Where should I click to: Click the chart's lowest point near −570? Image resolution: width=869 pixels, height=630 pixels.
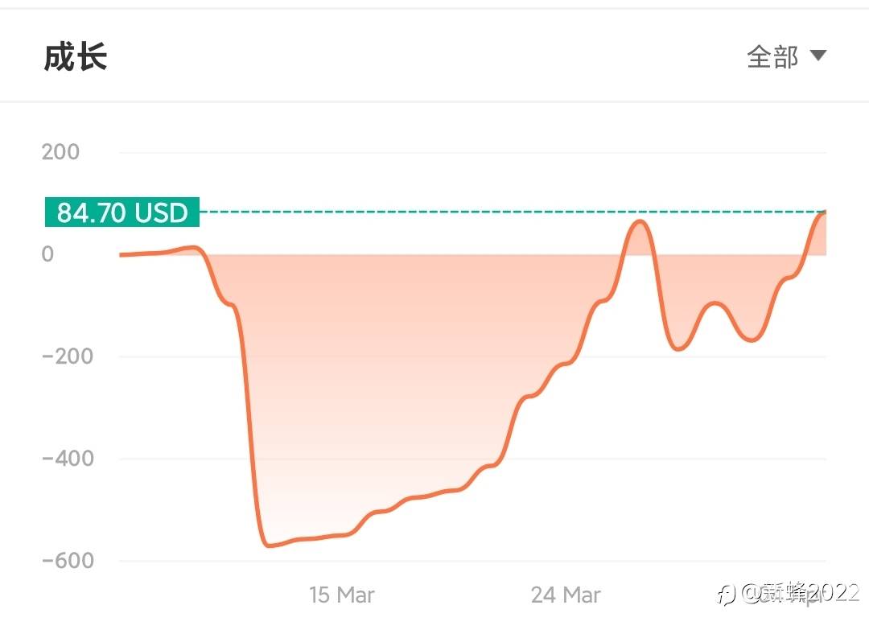click(270, 546)
